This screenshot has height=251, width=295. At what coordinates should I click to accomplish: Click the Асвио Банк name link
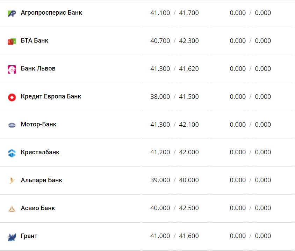(x=38, y=208)
